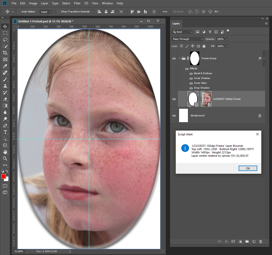
Task: Click the white background color swatch
Action: [x=7, y=180]
